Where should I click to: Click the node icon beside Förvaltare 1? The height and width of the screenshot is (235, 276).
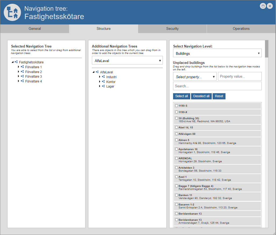coord(22,67)
